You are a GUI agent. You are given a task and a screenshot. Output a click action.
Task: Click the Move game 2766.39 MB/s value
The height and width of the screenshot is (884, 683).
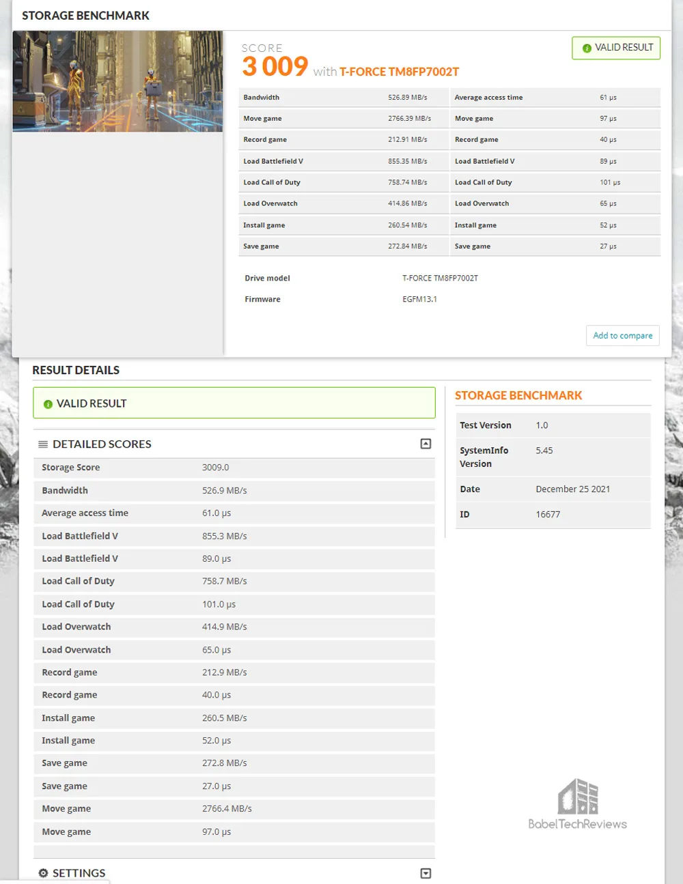[409, 119]
